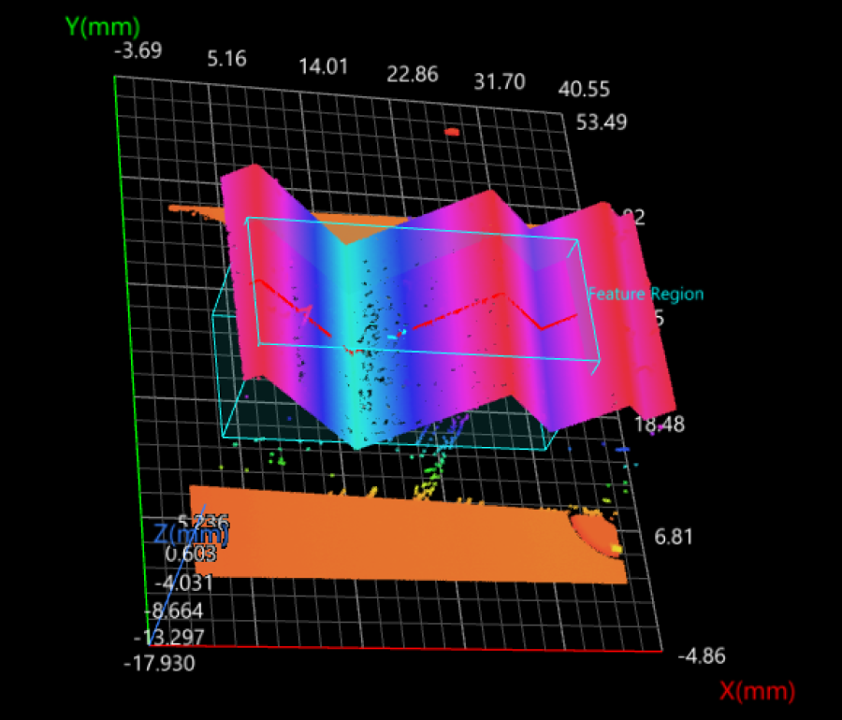The height and width of the screenshot is (720, 842).
Task: Click the '6.81' tick label
Action: (x=675, y=537)
